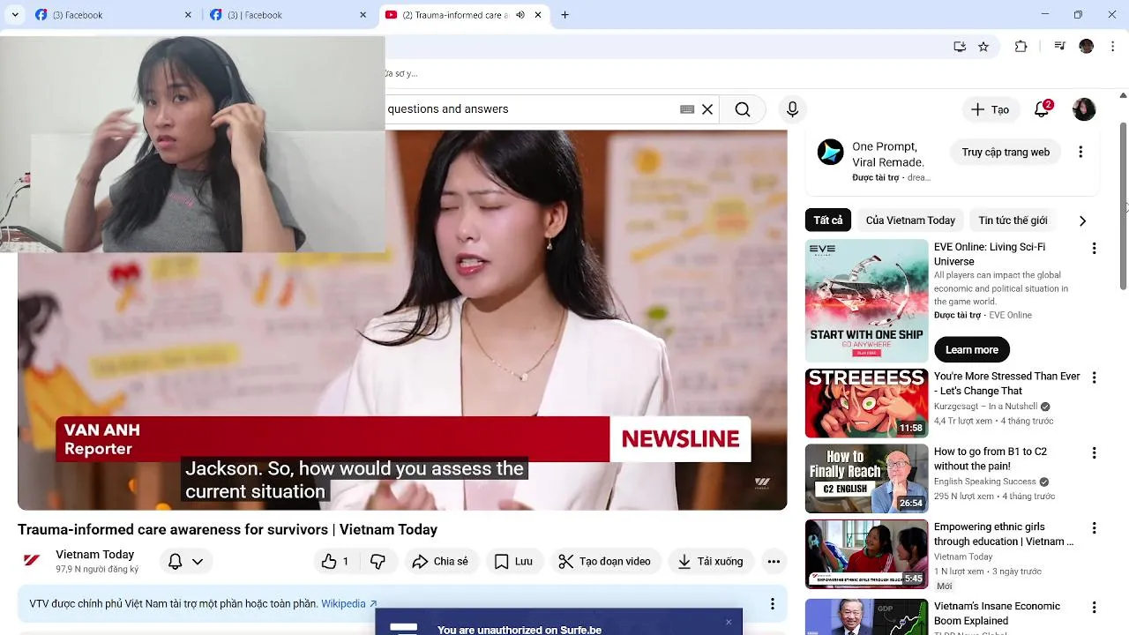Open Chrome profile avatar in toolbar
Viewport: 1129px width, 635px height.
point(1086,47)
